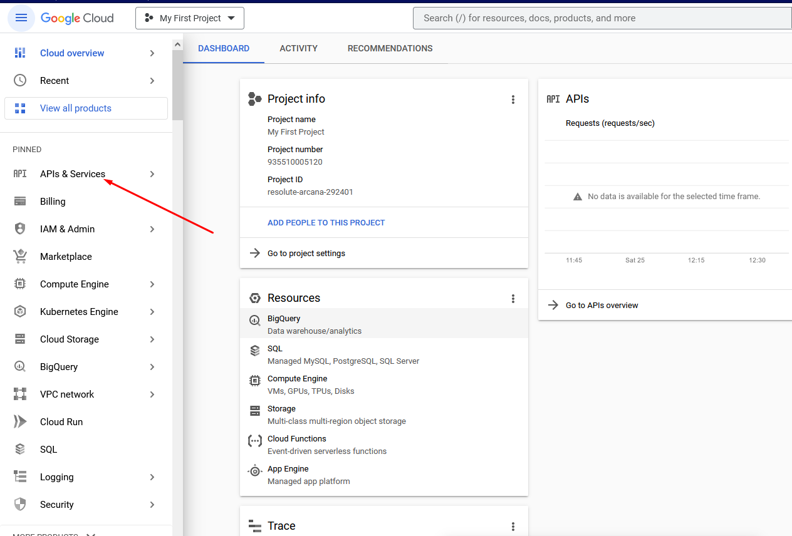792x536 pixels.
Task: Click the APIs & Services API icon
Action: 20,174
